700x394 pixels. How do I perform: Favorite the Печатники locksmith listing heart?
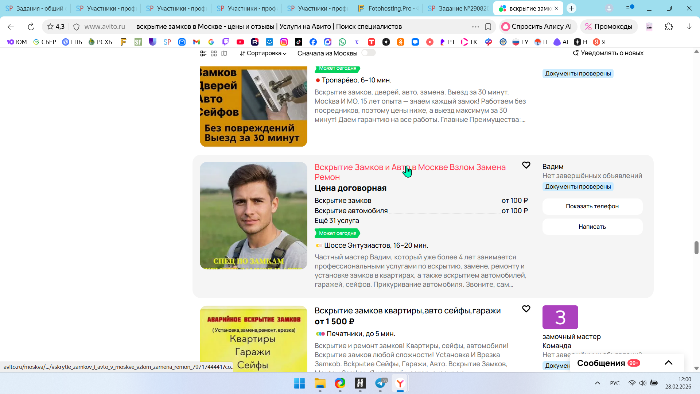pyautogui.click(x=526, y=309)
